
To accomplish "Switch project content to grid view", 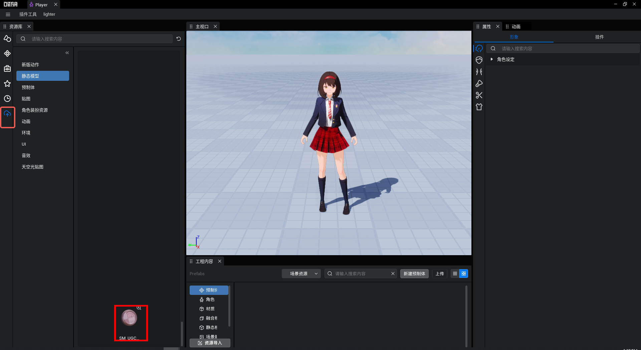I will [464, 274].
